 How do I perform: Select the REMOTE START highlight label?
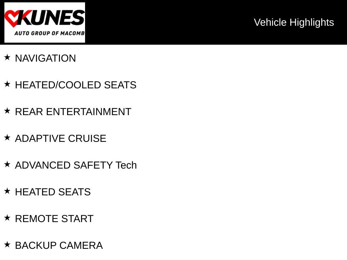click(x=54, y=219)
